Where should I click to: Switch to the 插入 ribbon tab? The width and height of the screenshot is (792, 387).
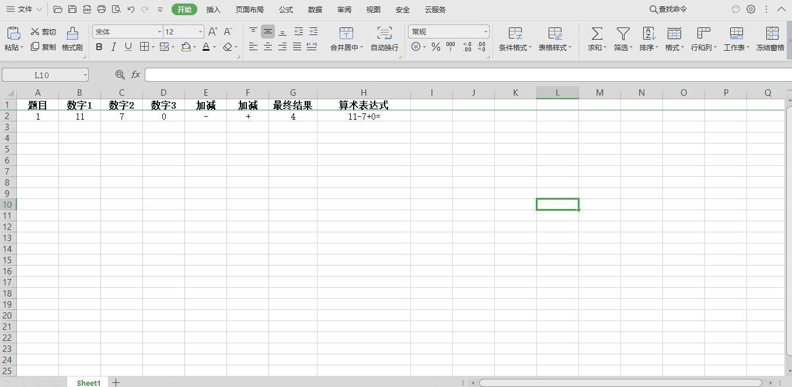(x=213, y=9)
